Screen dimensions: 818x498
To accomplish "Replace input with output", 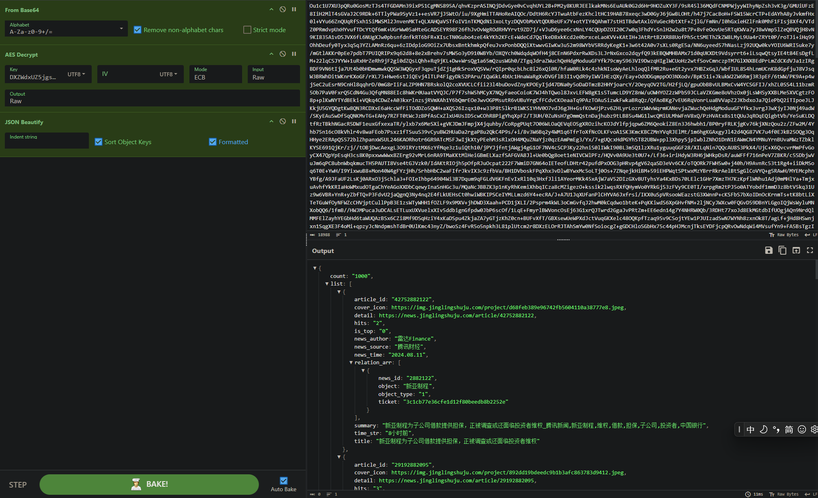I will point(796,251).
